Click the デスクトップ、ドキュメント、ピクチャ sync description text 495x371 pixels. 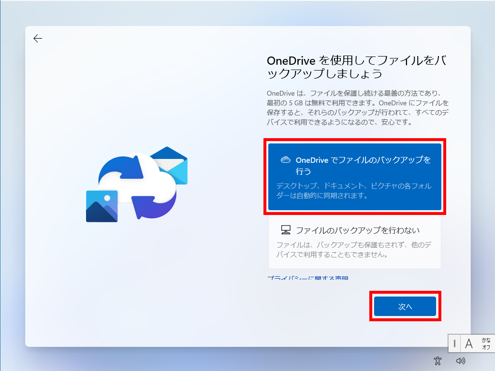point(353,191)
